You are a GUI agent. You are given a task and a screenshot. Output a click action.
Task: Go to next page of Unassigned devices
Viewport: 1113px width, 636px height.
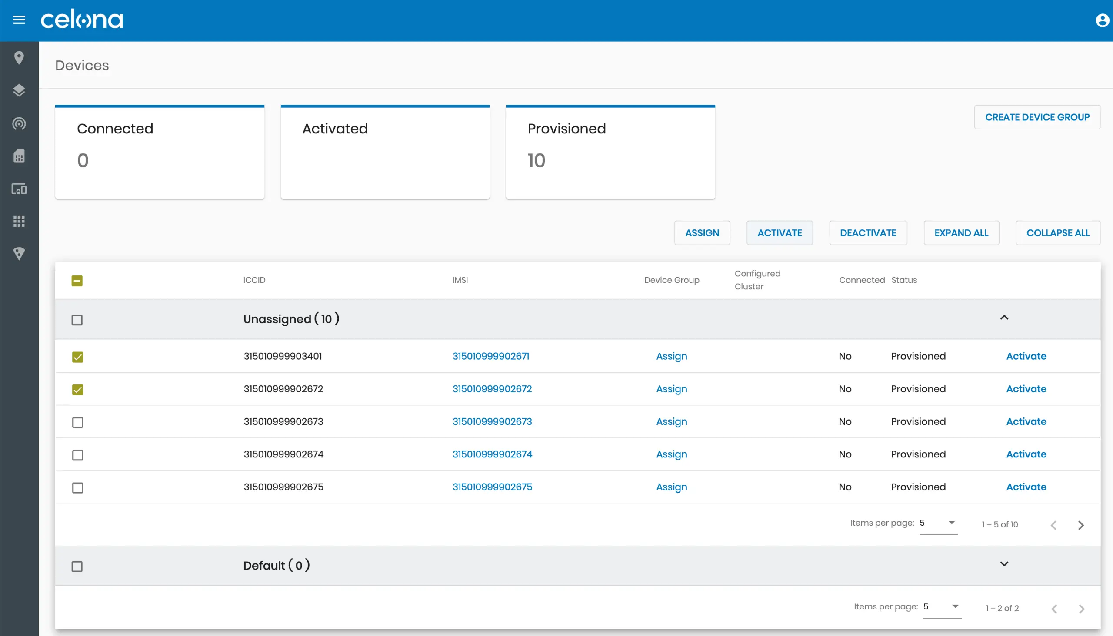(x=1081, y=525)
